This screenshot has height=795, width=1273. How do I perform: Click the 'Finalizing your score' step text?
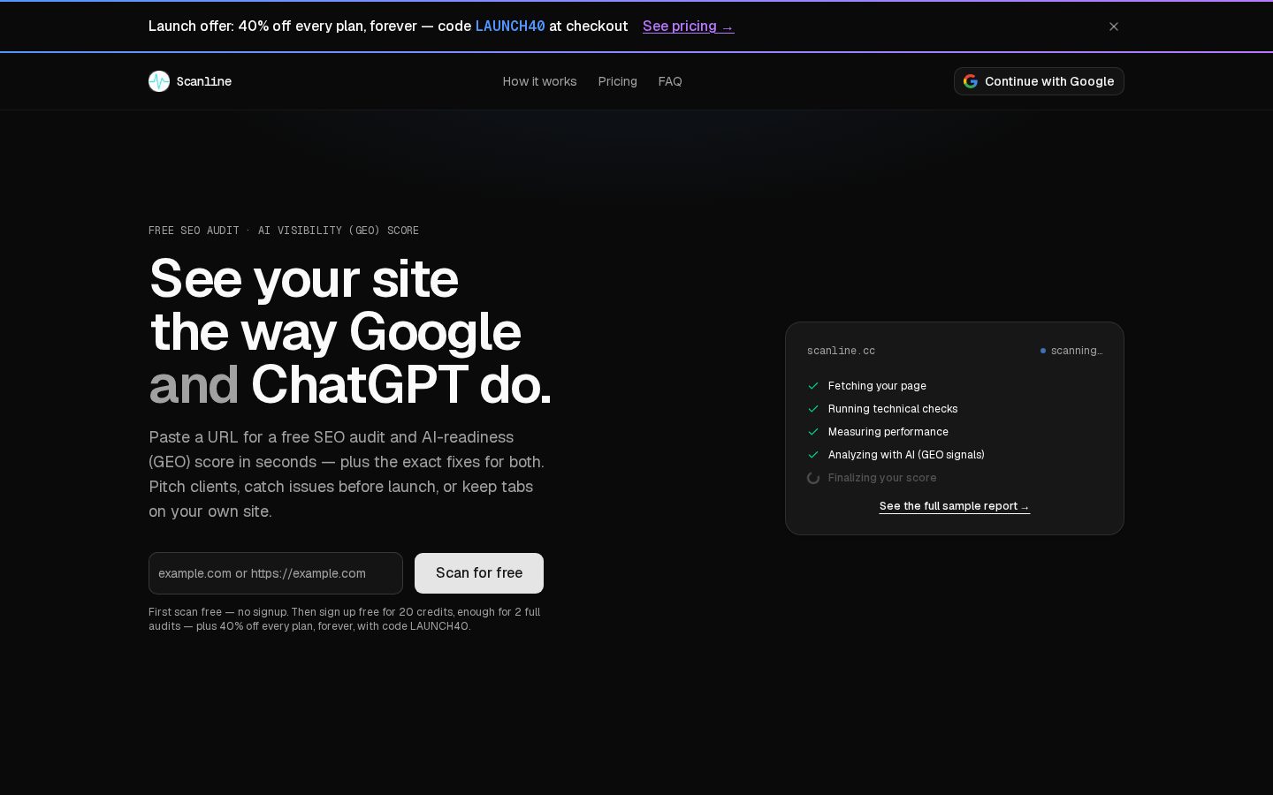click(x=882, y=478)
